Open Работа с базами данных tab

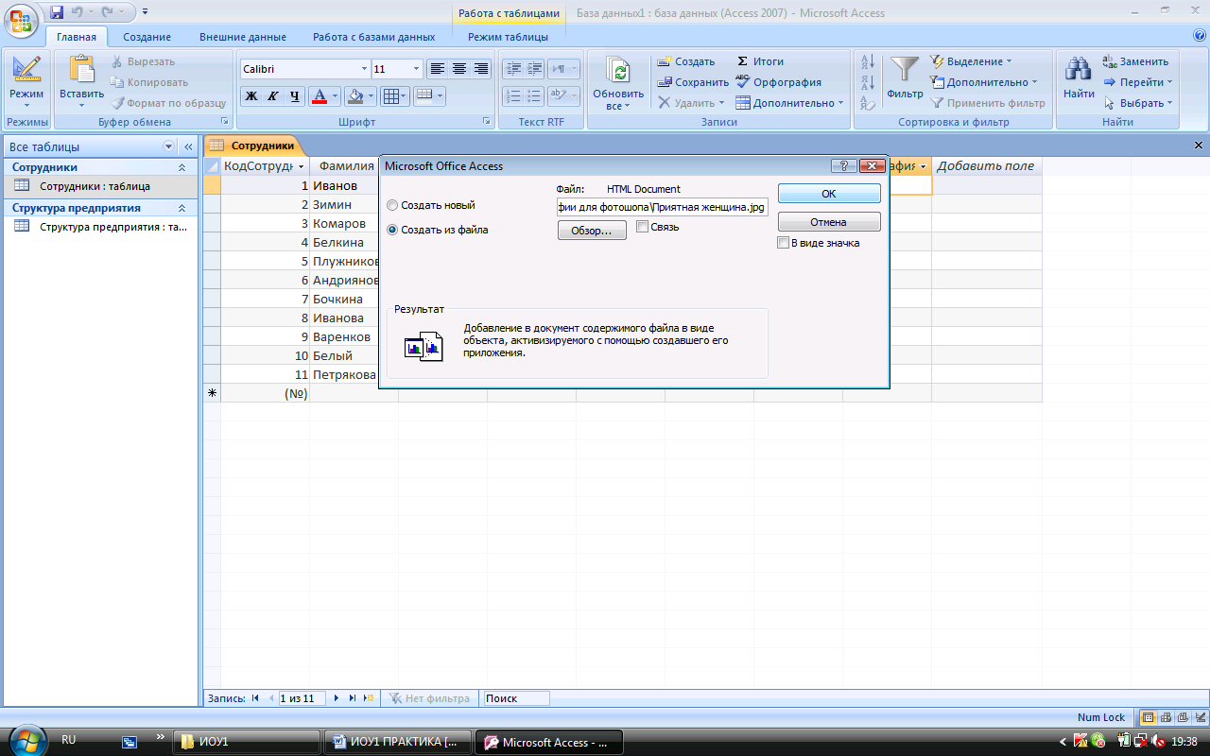point(374,37)
